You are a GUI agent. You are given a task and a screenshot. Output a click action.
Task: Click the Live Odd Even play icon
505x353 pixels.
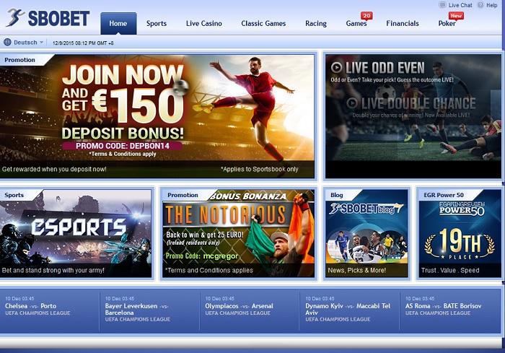click(337, 67)
